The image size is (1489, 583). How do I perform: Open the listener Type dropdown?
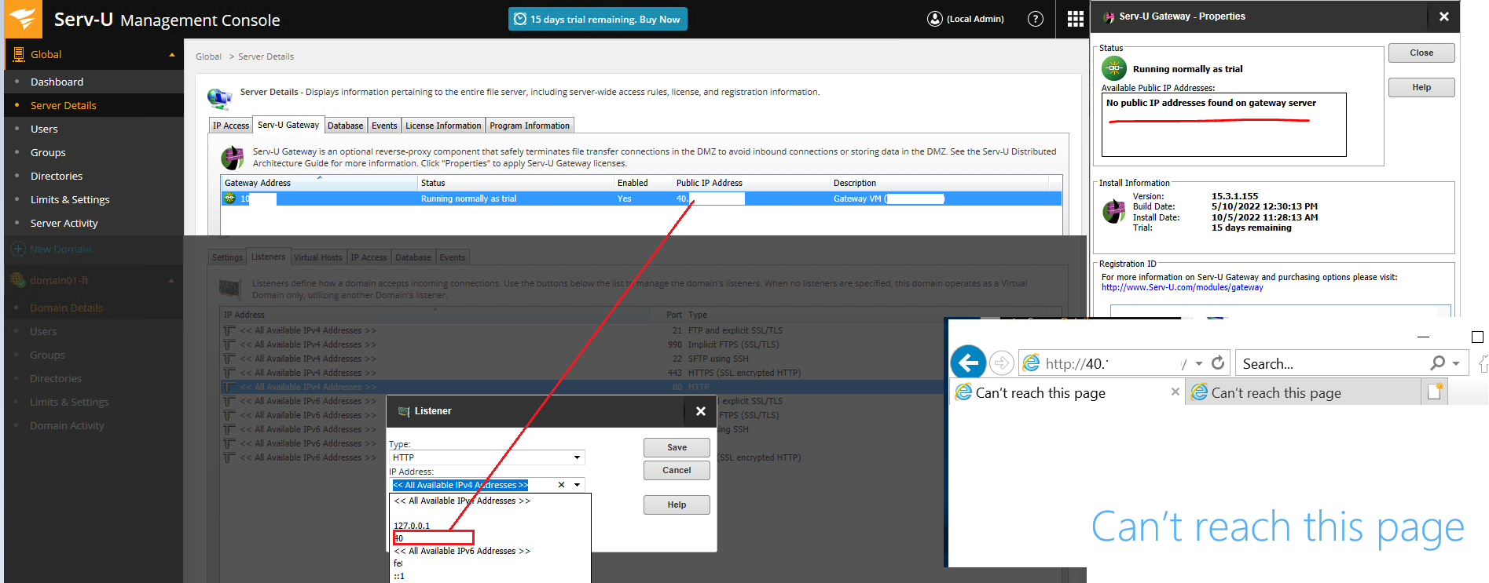577,457
